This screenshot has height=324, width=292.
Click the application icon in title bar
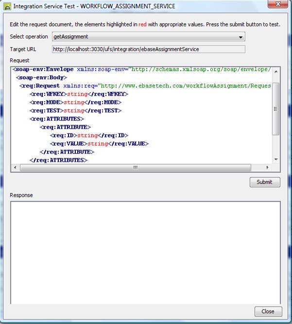pyautogui.click(x=7, y=6)
